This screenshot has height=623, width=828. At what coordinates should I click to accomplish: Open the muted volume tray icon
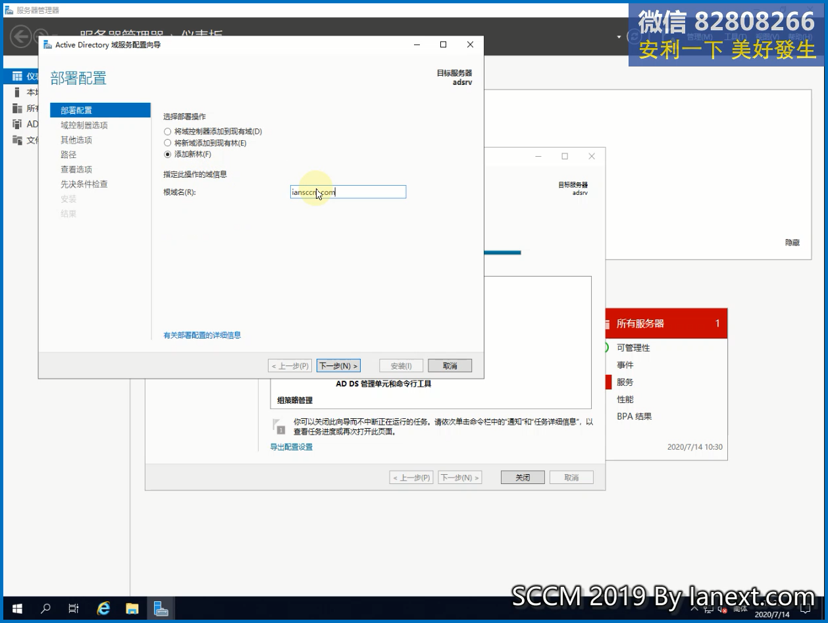pos(723,609)
